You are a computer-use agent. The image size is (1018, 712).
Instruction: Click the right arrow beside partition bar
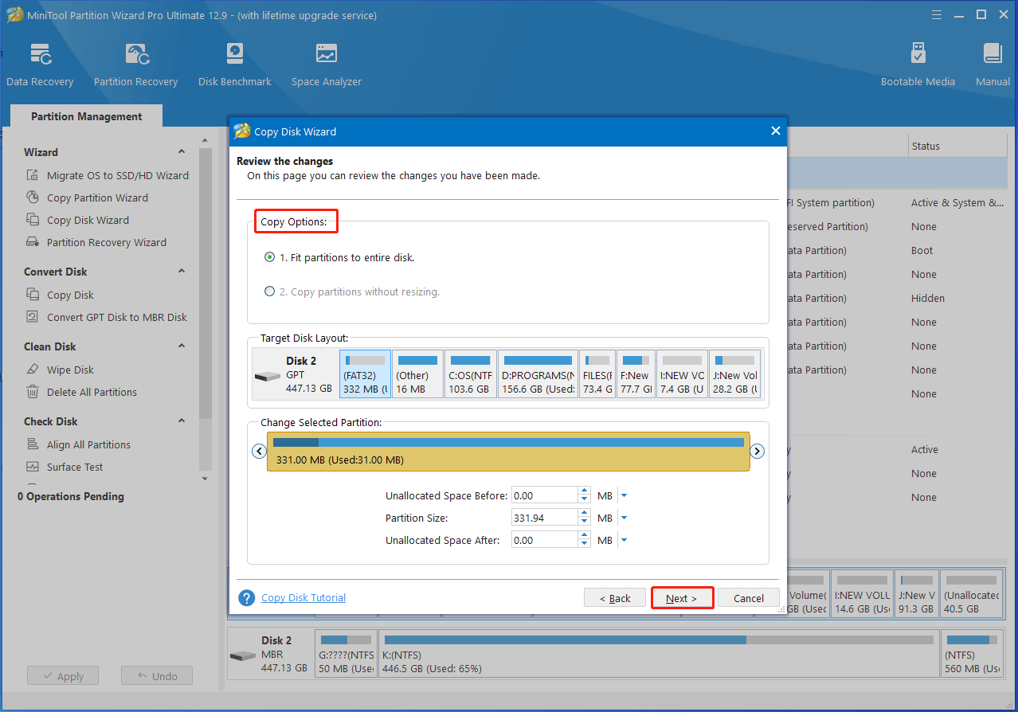[x=758, y=452]
